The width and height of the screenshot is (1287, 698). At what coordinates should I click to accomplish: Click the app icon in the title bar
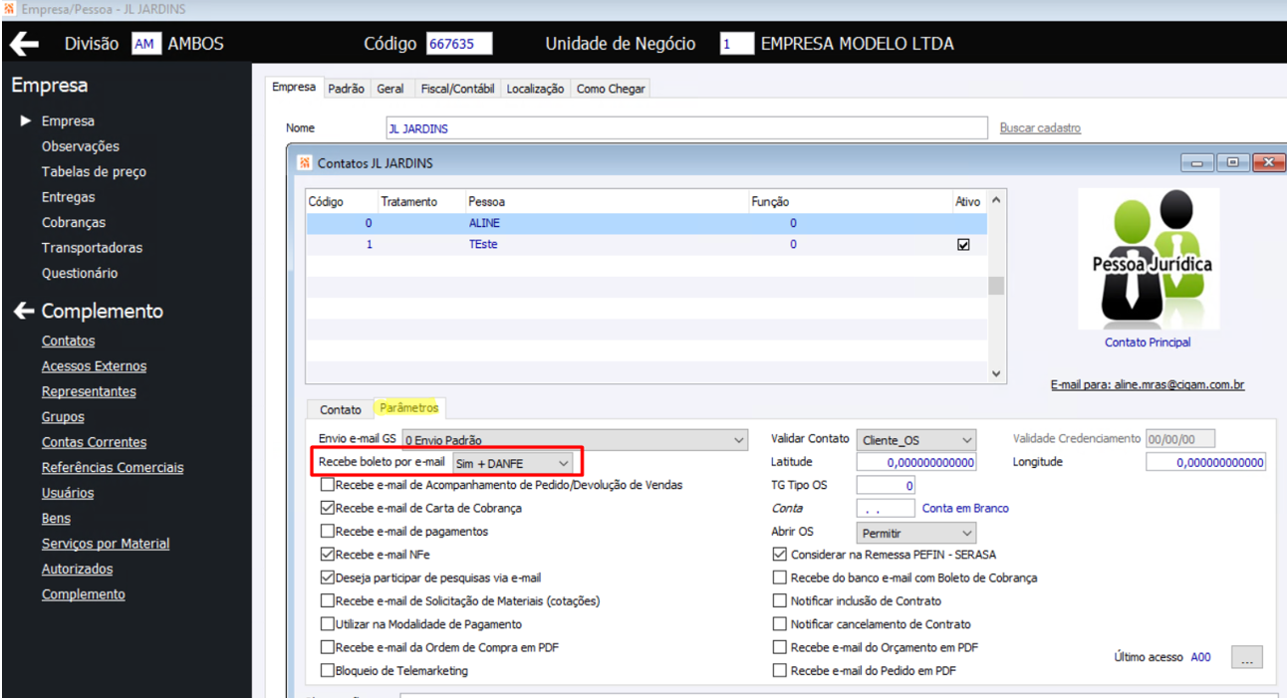click(x=9, y=9)
